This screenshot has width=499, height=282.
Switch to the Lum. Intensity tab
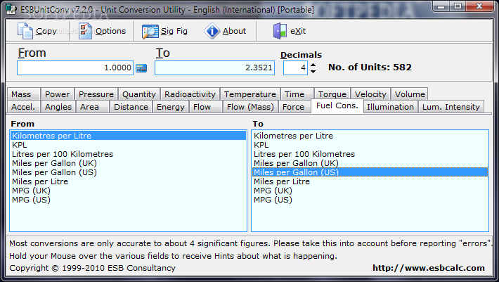[451, 107]
